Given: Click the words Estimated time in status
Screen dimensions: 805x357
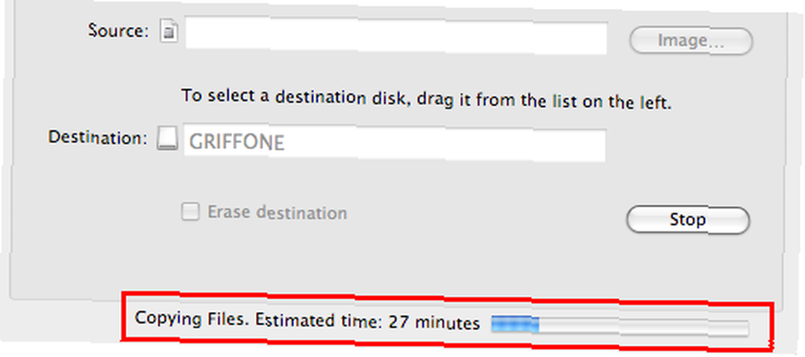Looking at the screenshot, I should 320,321.
